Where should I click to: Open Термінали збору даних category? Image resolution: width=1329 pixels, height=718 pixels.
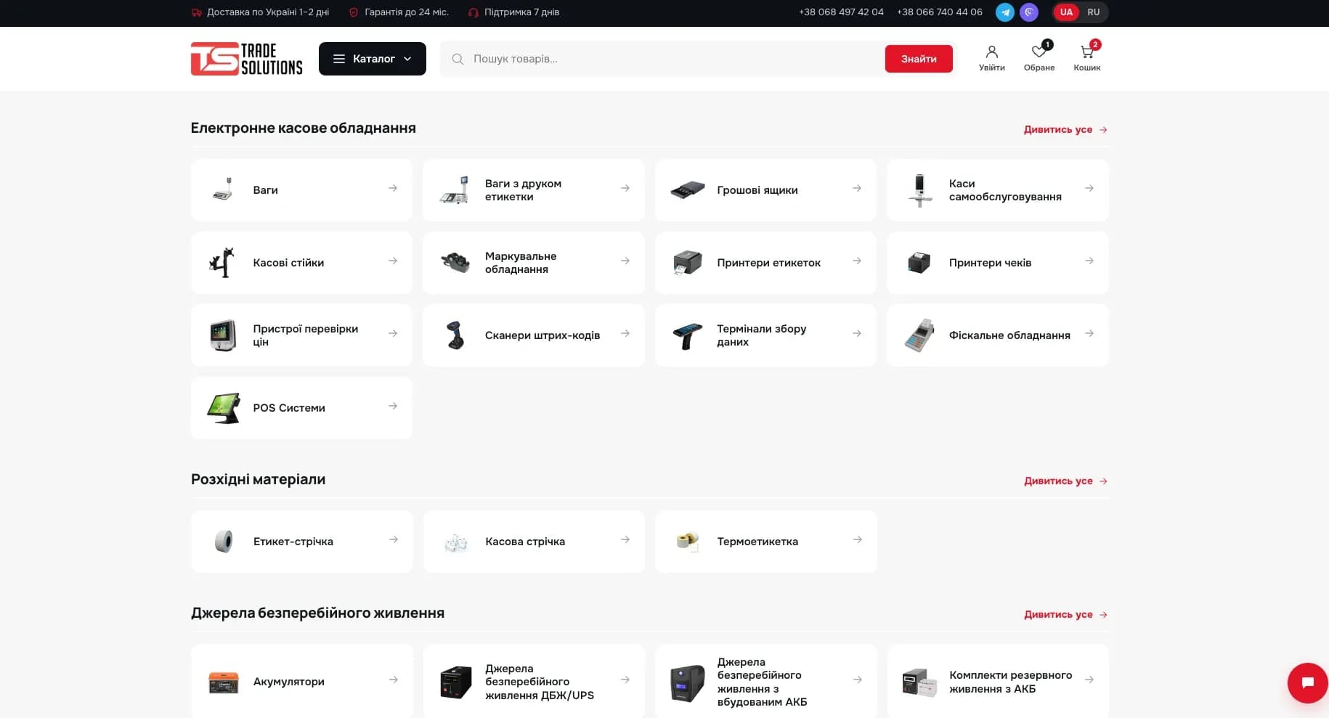coord(765,335)
